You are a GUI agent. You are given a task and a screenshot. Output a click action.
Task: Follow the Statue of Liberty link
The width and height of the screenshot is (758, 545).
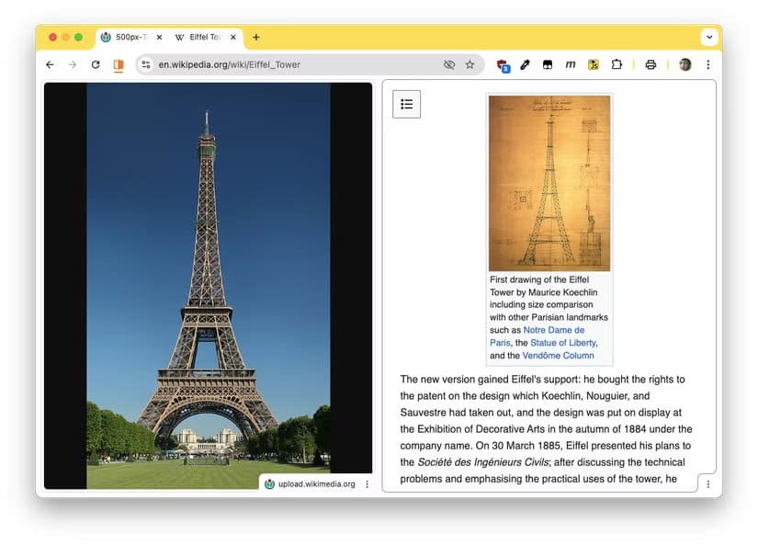[560, 343]
